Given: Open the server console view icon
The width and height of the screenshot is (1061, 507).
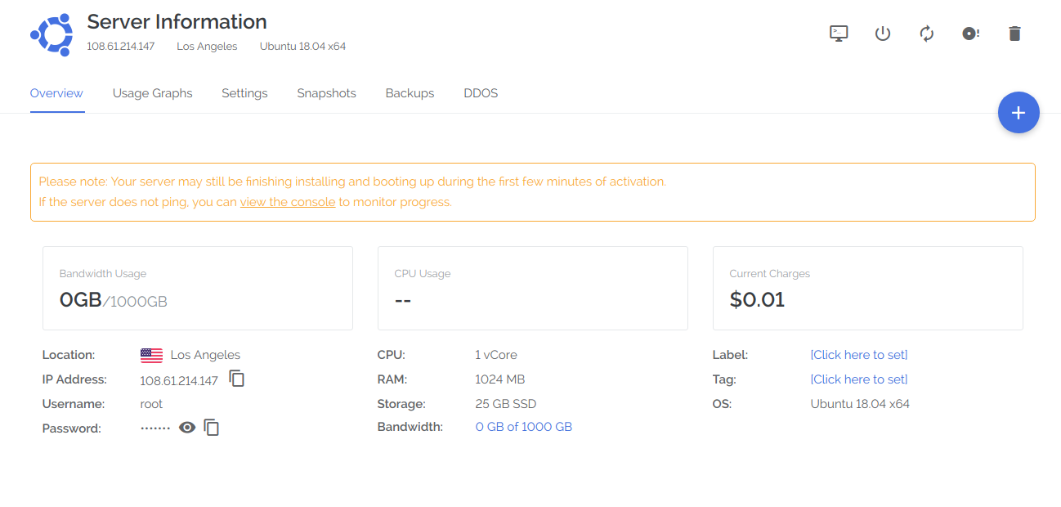Looking at the screenshot, I should click(838, 34).
